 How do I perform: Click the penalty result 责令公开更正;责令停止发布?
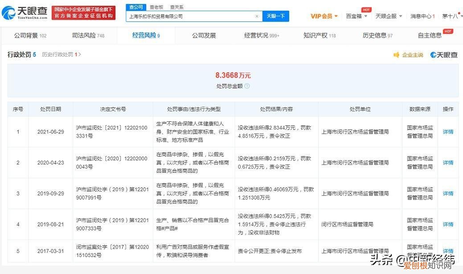pos(270,251)
